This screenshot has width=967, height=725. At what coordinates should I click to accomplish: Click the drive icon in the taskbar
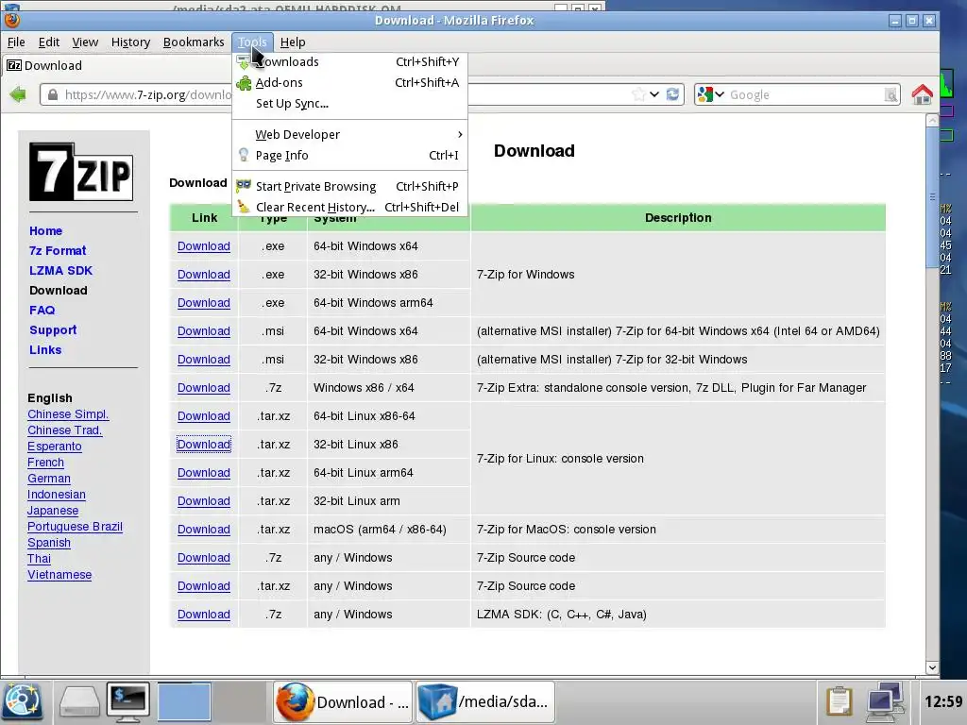click(x=79, y=701)
